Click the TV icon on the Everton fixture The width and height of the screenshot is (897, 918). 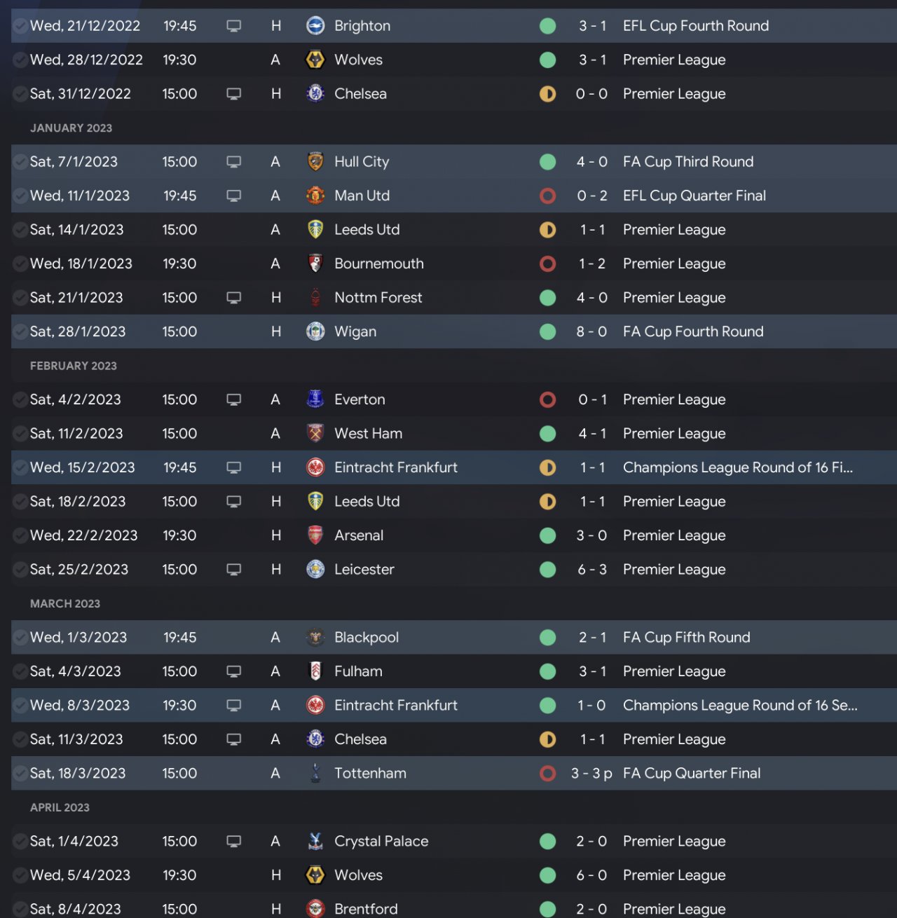pyautogui.click(x=234, y=399)
